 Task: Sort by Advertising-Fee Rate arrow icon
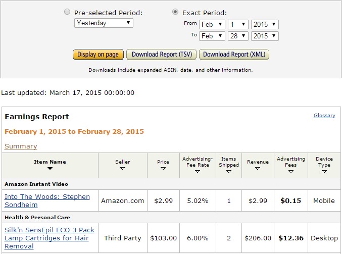tap(198, 171)
